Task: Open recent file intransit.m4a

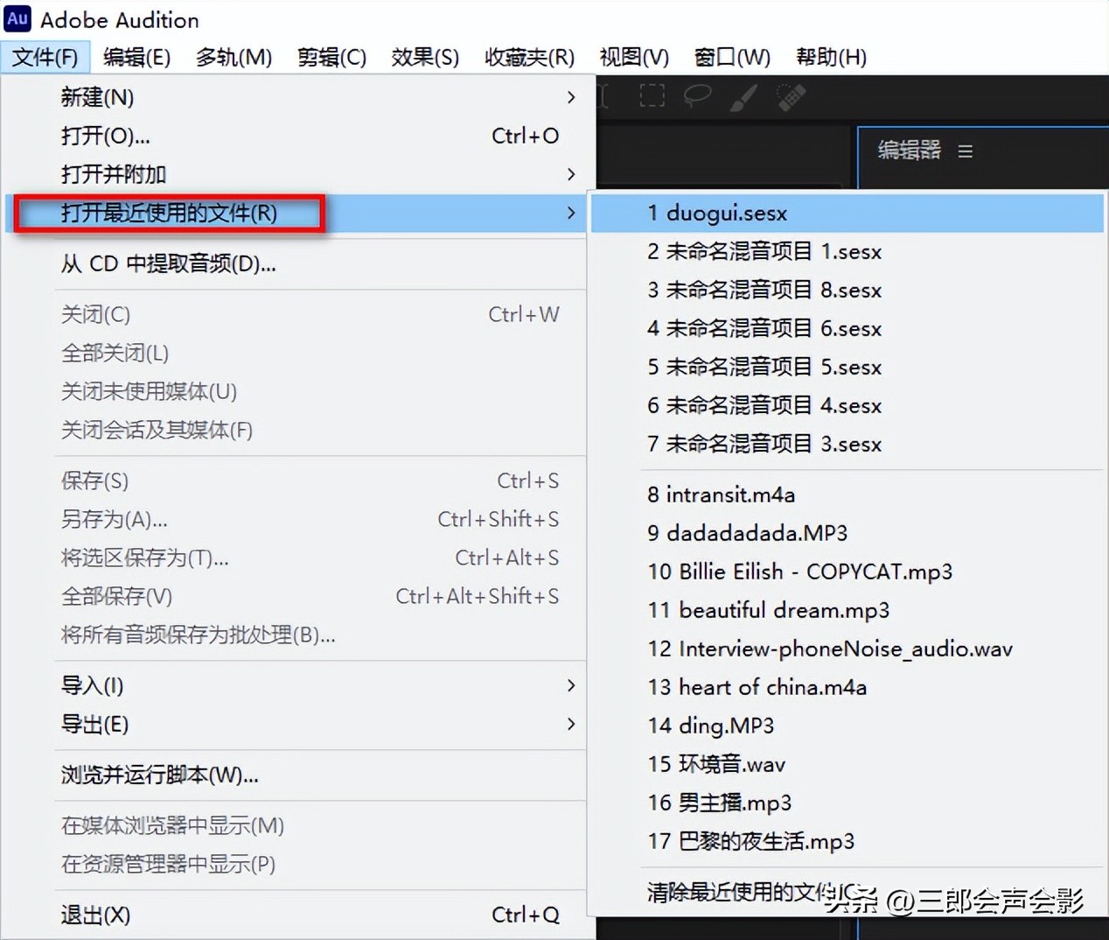Action: 847,495
